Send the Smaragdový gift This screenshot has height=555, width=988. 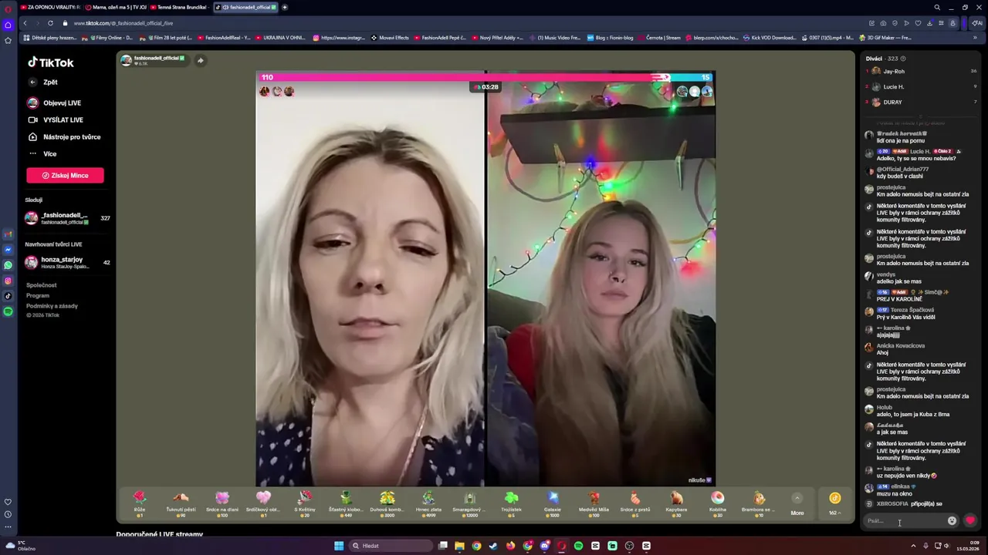(x=470, y=503)
